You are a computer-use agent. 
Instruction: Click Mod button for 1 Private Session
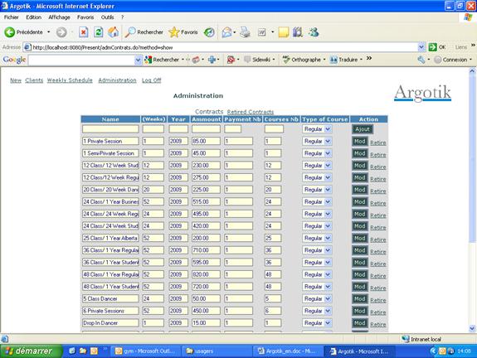(359, 142)
